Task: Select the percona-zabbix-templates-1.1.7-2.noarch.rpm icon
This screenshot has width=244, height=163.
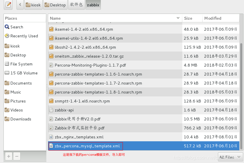Action: click(51, 83)
